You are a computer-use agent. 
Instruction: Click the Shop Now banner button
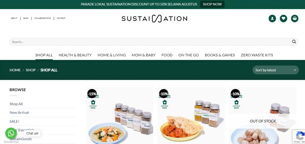tap(212, 4)
